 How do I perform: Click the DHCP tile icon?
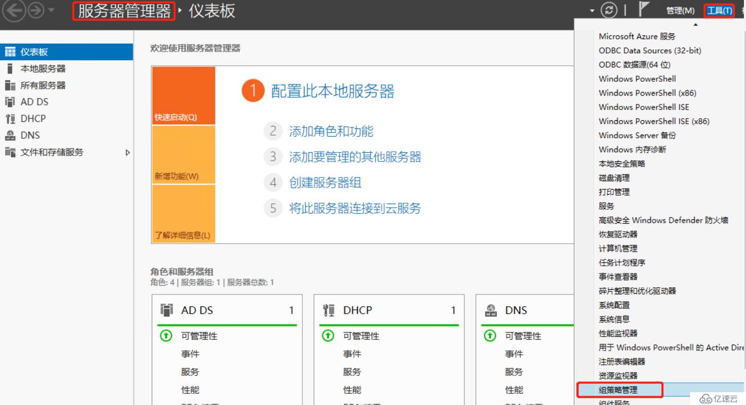click(329, 310)
